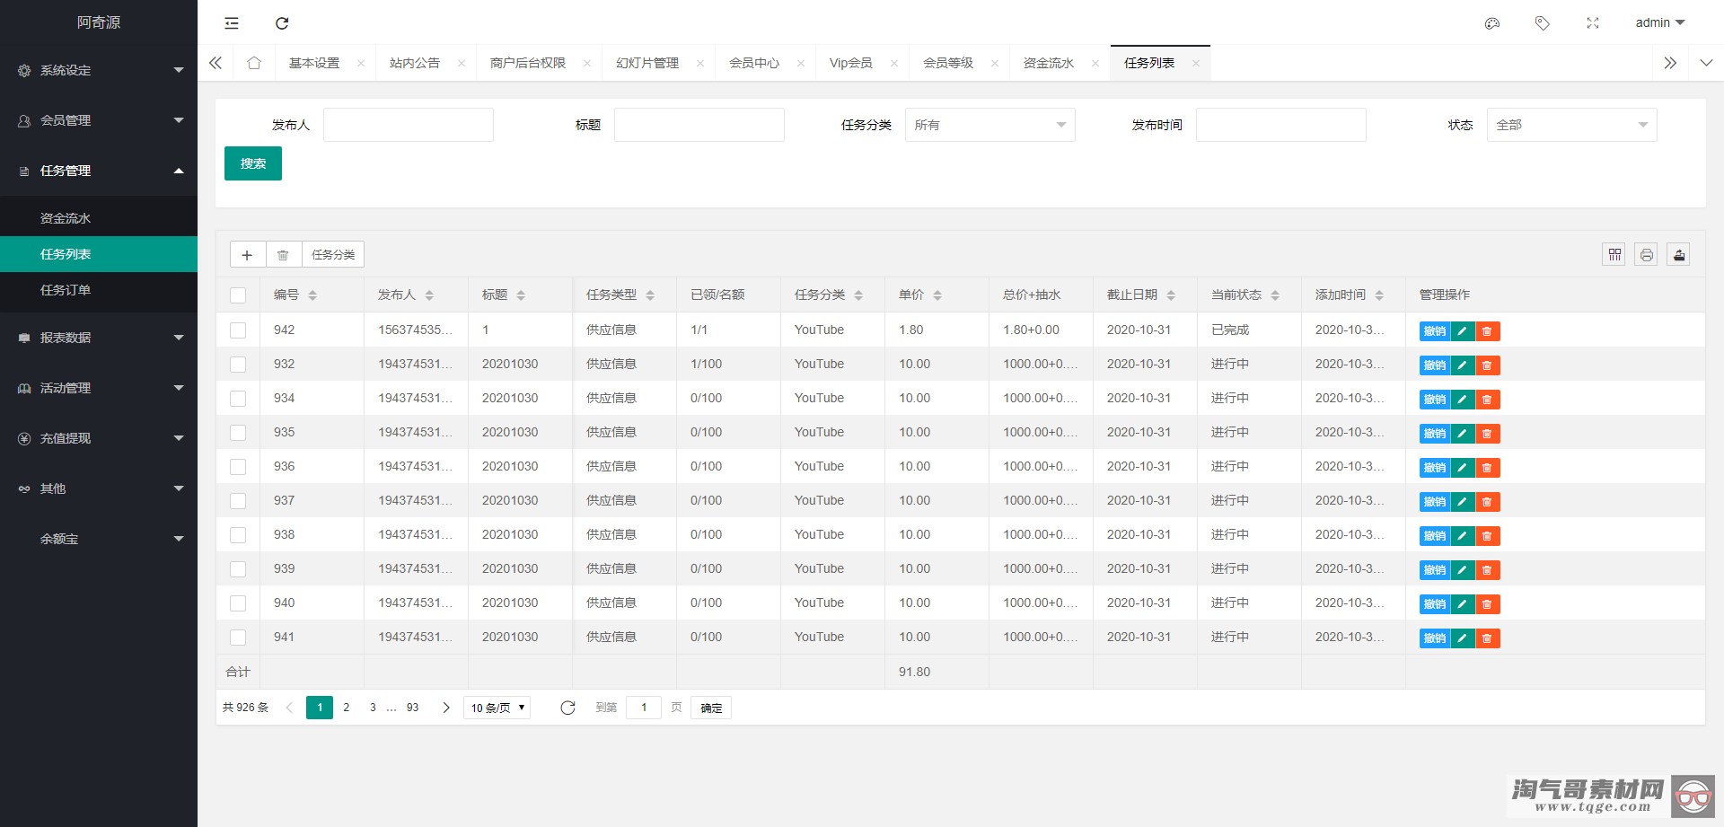Click the delete icon for row 942
1724x827 pixels.
1488,331
